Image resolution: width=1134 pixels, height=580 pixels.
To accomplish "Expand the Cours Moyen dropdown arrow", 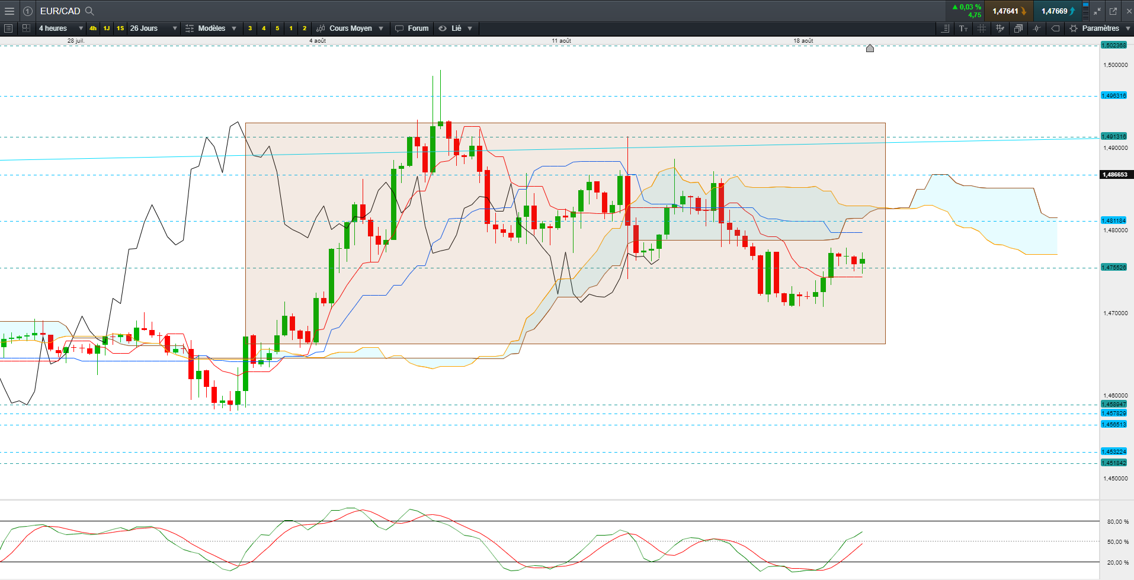I will click(x=381, y=28).
